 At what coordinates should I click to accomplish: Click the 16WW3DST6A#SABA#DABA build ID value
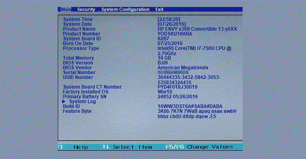(190, 106)
